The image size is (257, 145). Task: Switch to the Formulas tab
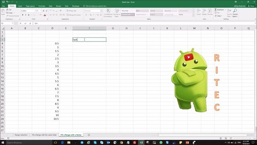click(x=42, y=6)
